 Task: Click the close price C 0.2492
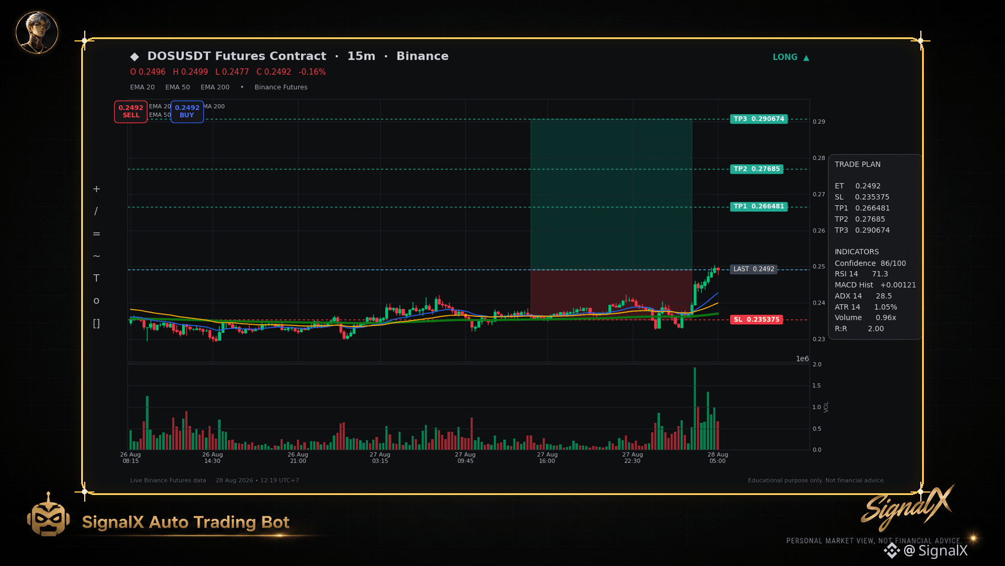(273, 72)
